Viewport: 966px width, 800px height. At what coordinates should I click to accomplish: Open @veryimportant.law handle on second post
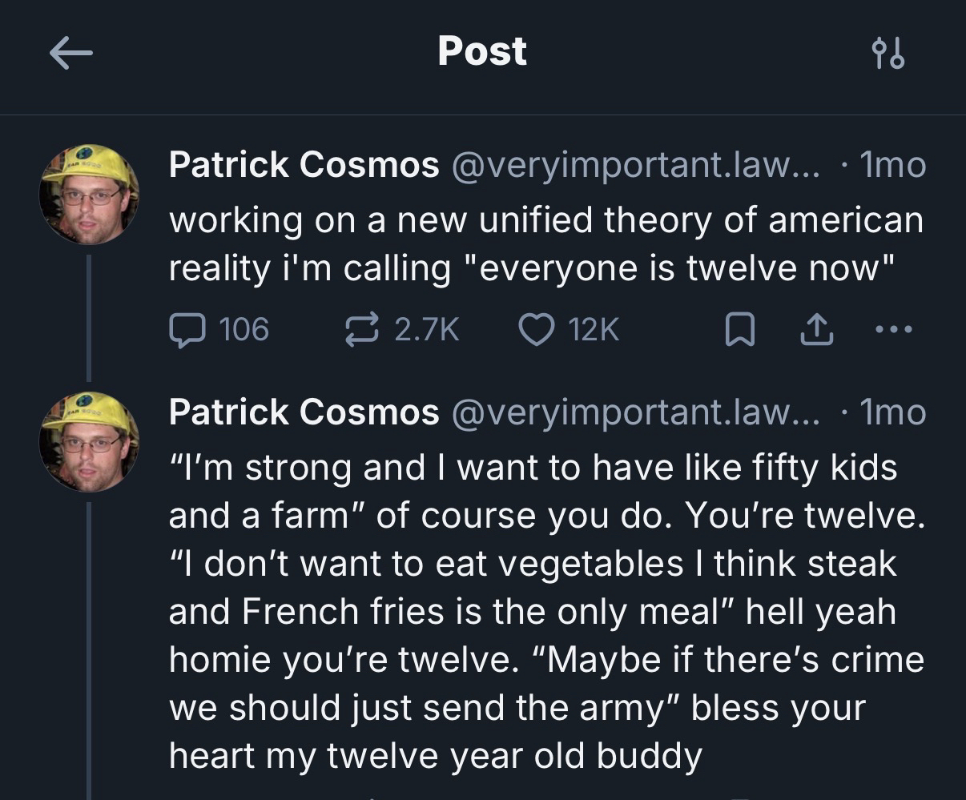(x=636, y=412)
